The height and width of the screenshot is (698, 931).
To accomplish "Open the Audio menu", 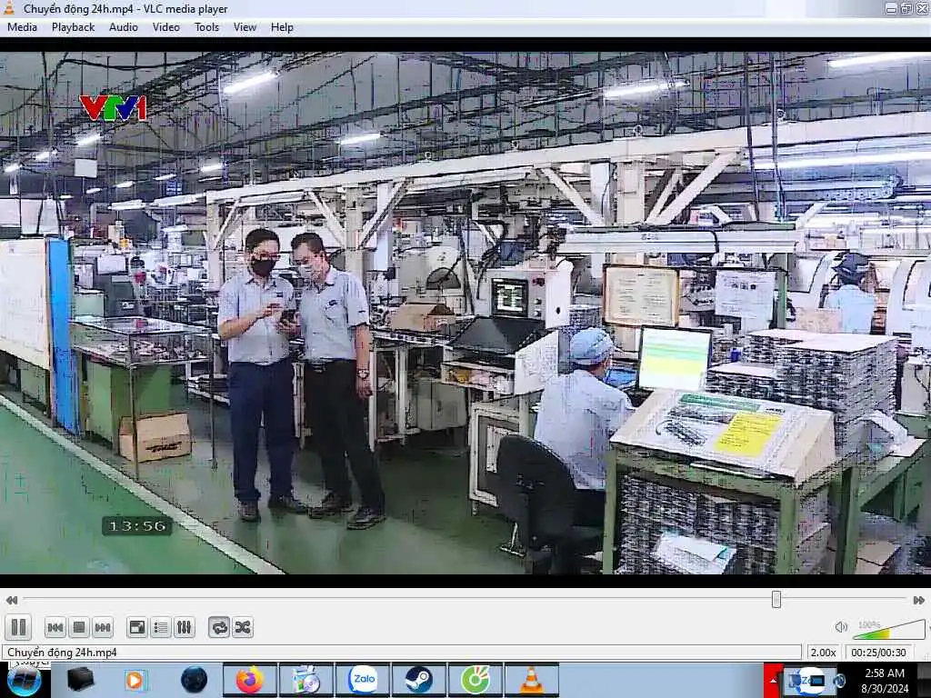I will 124,27.
